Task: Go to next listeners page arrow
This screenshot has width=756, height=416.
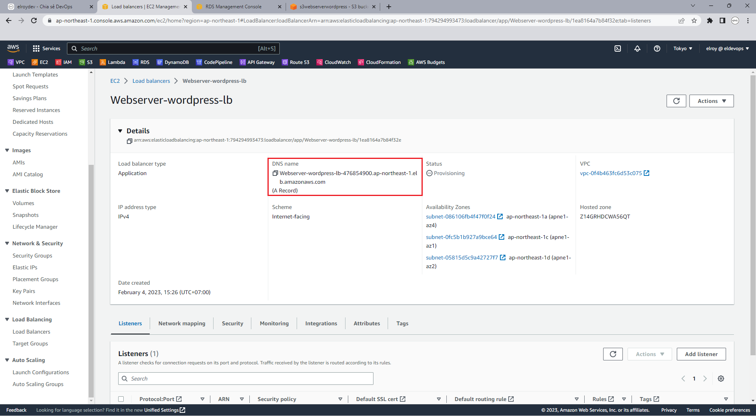Action: pos(705,379)
